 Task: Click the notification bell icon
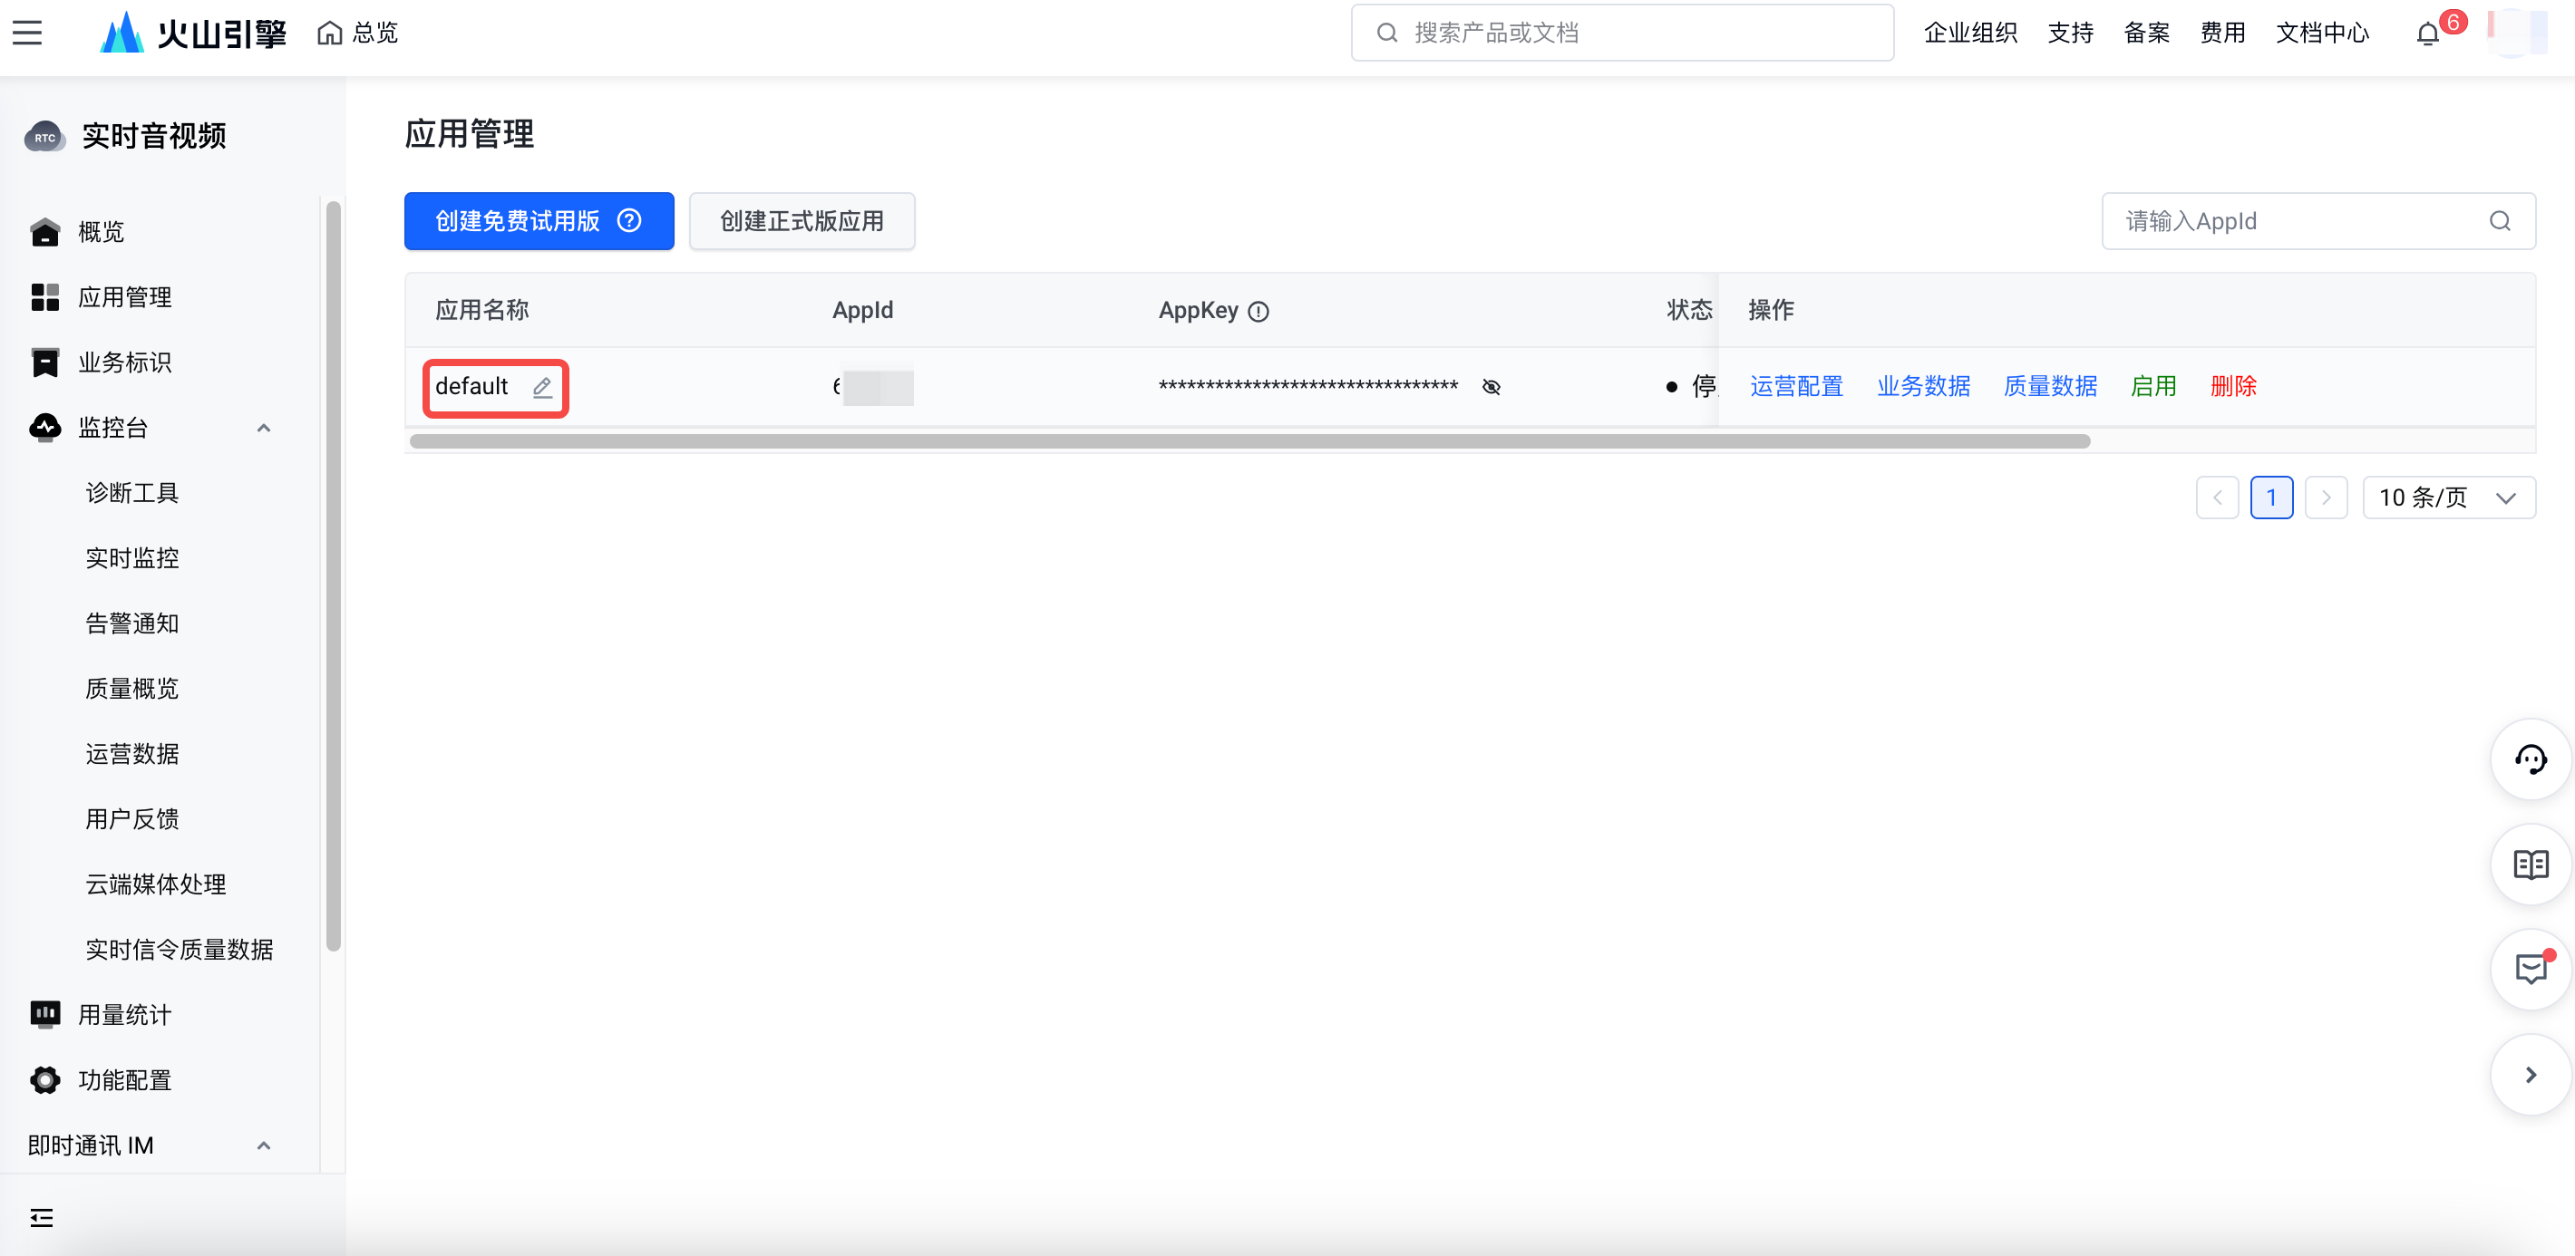pyautogui.click(x=2427, y=34)
